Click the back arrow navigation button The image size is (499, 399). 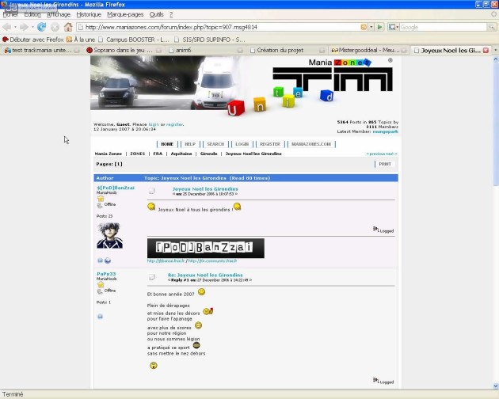[x=7, y=27]
